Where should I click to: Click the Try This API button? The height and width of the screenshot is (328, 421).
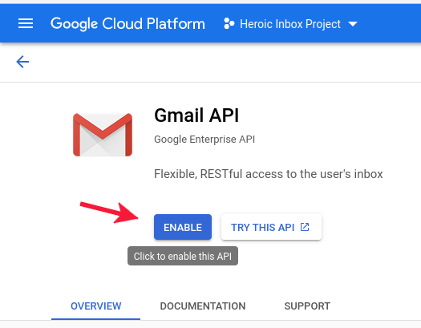click(271, 227)
